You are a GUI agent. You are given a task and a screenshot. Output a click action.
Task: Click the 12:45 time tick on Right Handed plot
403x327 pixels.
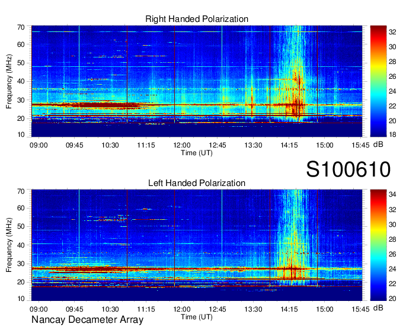point(218,145)
